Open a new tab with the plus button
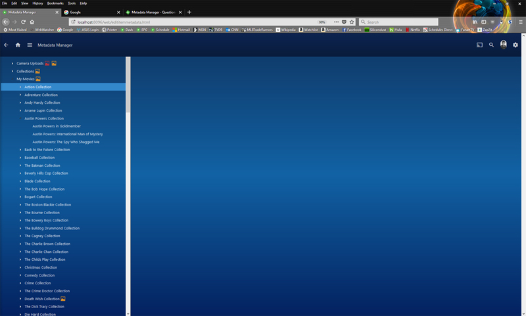Image resolution: width=526 pixels, height=316 pixels. 189,12
